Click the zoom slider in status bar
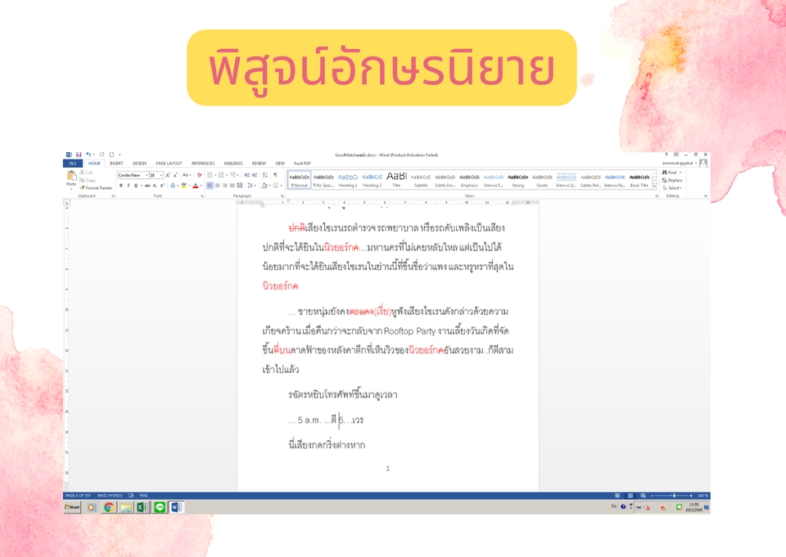The image size is (786, 557). tap(671, 496)
